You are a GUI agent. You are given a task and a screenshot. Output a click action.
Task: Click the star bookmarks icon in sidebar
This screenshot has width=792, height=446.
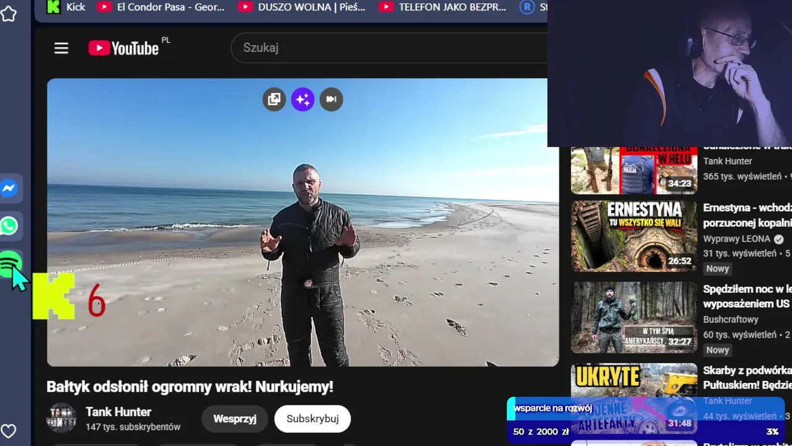(x=9, y=14)
